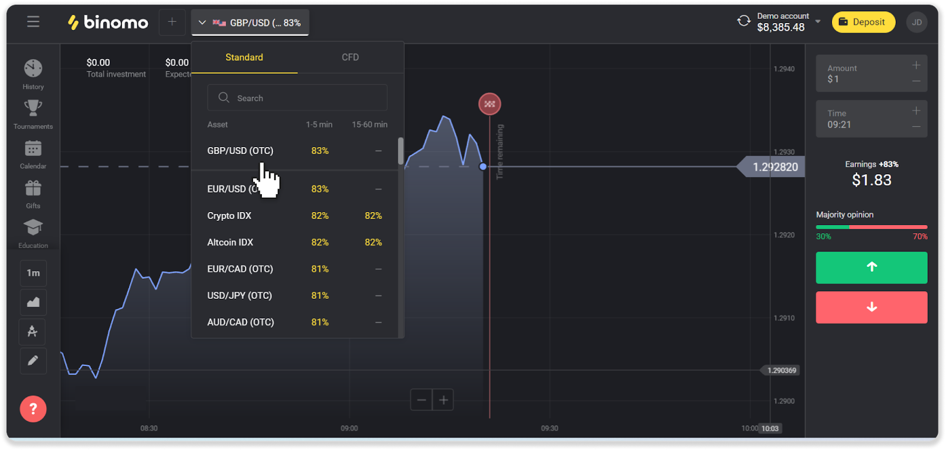Open the hamburger main menu
Image resolution: width=946 pixels, height=450 pixels.
coord(33,22)
